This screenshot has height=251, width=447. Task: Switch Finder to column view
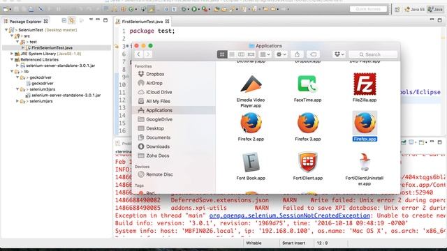coord(241,54)
